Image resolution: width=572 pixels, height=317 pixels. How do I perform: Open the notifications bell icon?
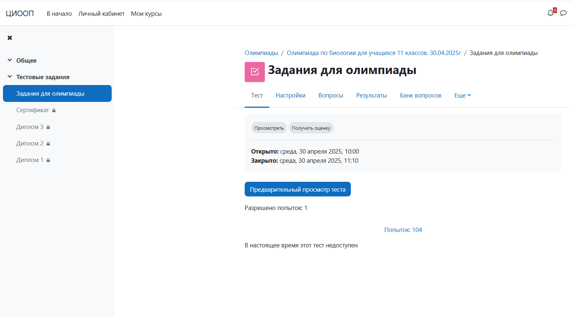pos(550,13)
